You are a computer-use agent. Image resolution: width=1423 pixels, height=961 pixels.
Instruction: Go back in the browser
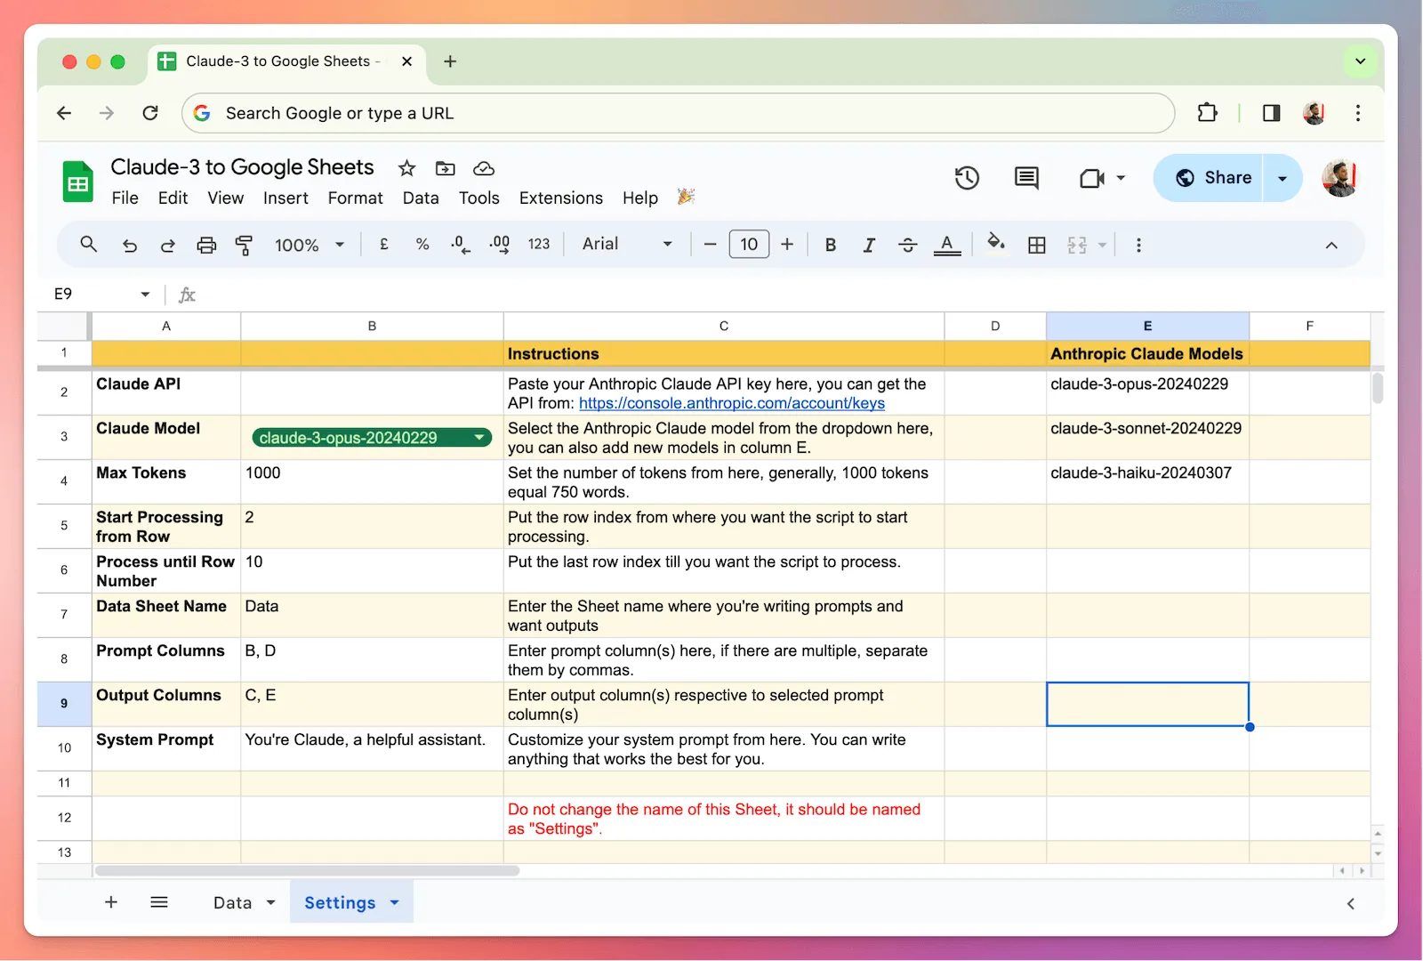64,113
